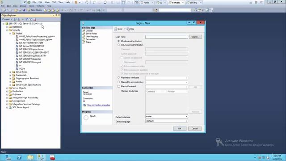
Task: Click the New Query toolbar button
Action: tap(35, 10)
